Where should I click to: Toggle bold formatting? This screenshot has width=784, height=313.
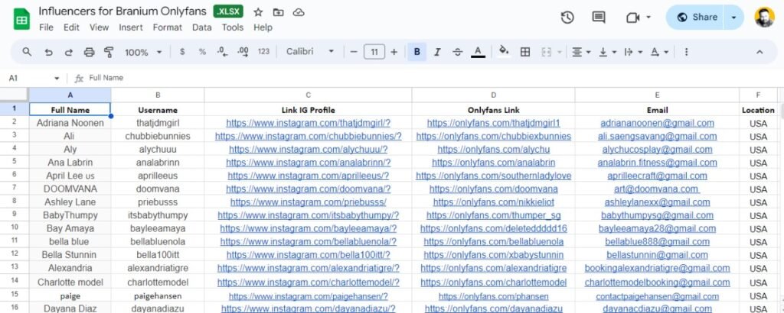click(417, 52)
